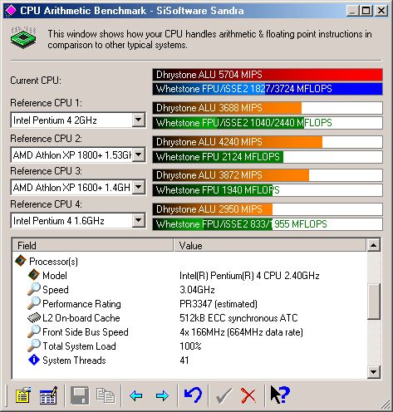Screen dimensions: 393x412
Task: Click the Field column header
Action: tap(92, 245)
